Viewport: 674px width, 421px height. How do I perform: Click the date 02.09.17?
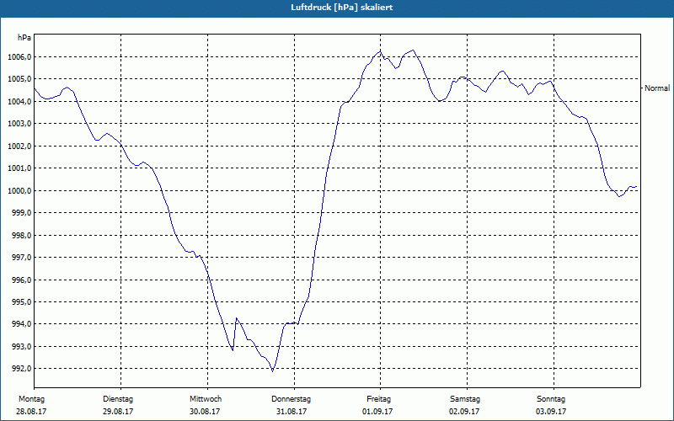tap(465, 412)
